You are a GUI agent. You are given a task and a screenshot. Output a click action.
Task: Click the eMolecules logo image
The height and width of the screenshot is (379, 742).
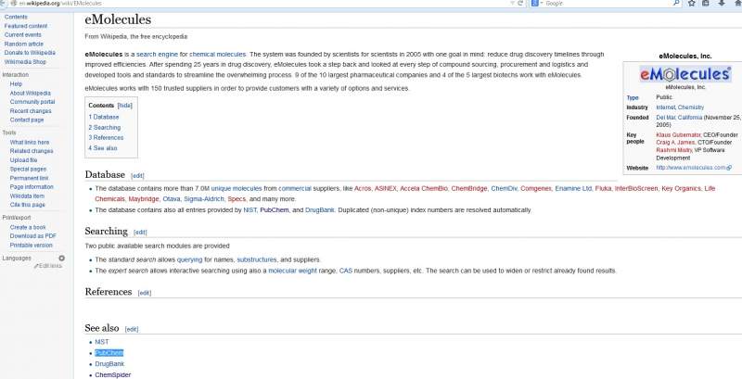(x=685, y=74)
